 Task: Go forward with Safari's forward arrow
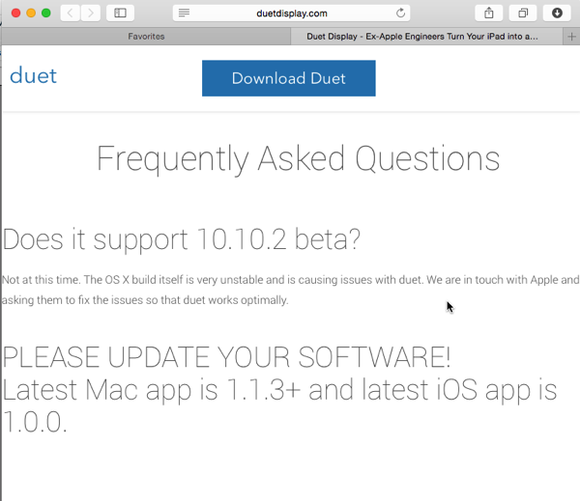pyautogui.click(x=91, y=14)
